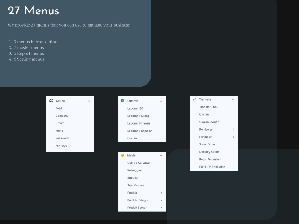Open the Company setting menu
The height and width of the screenshot is (224, 299).
(62, 116)
